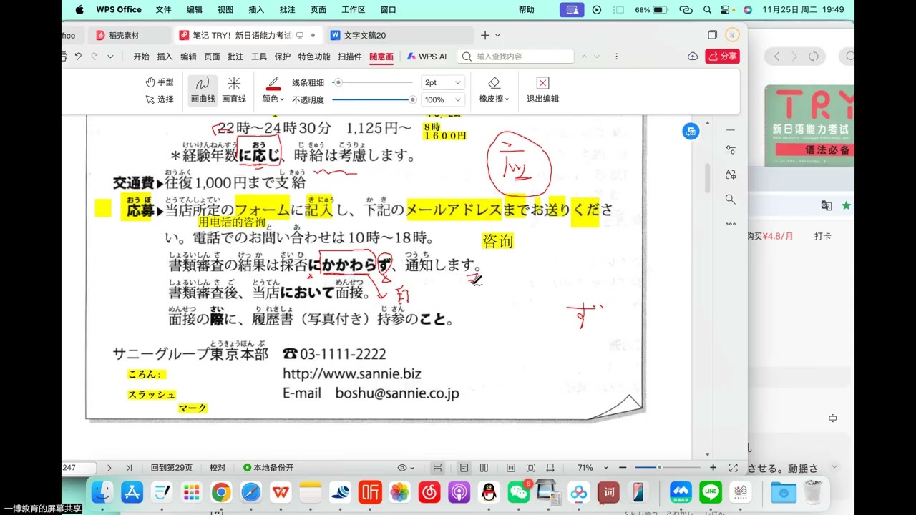Click the cloud upload icon beside Share
The height and width of the screenshot is (515, 916).
(693, 57)
